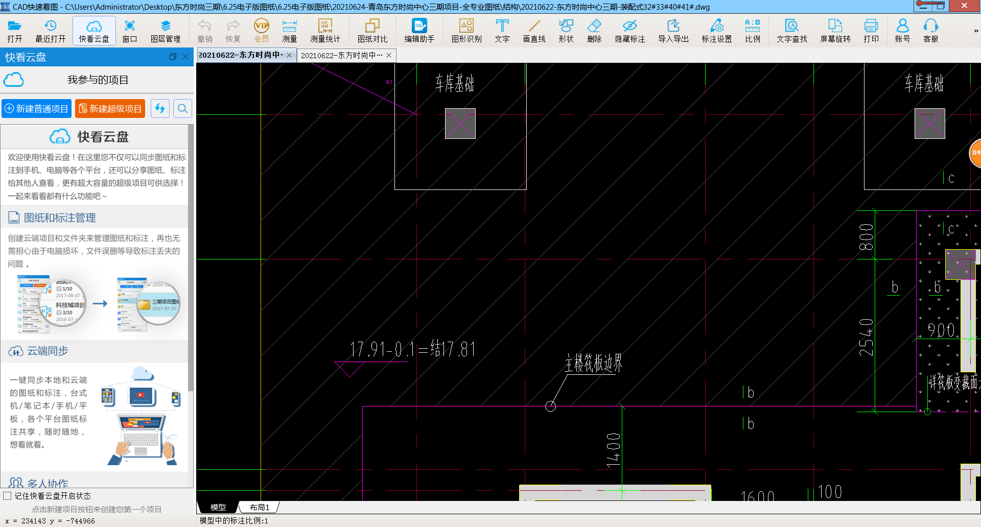Click the 恢复 redo icon
The height and width of the screenshot is (527, 981).
(233, 31)
